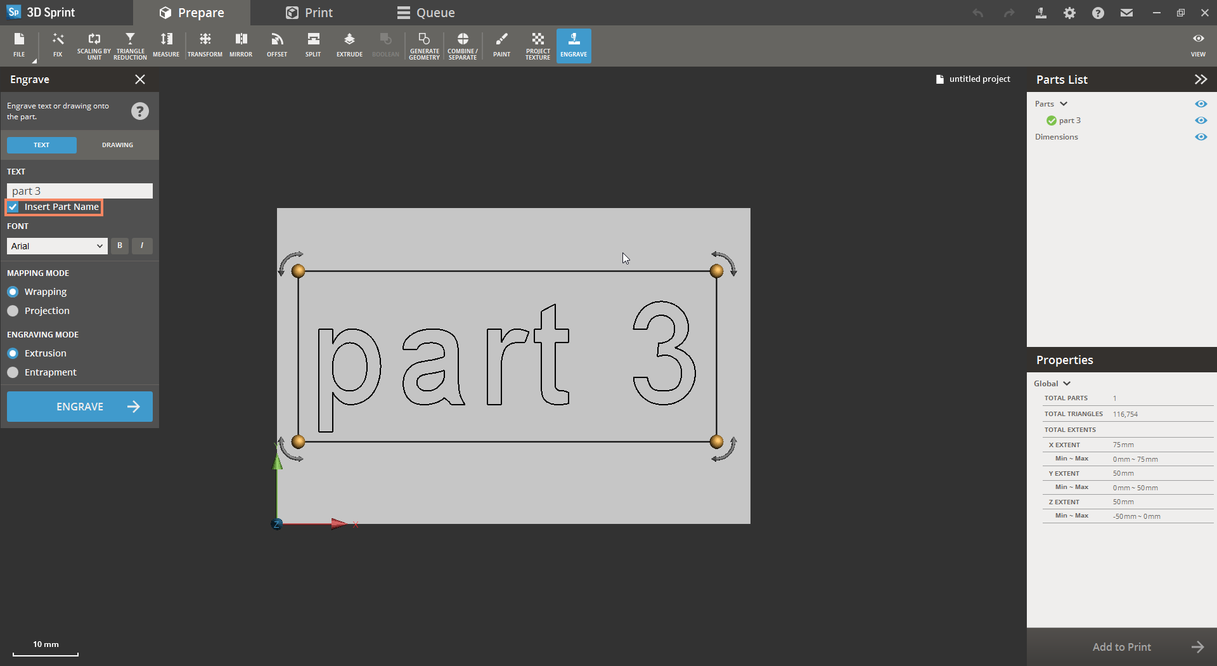Collapse the Parts tree expander
Image resolution: width=1217 pixels, height=666 pixels.
tap(1064, 104)
